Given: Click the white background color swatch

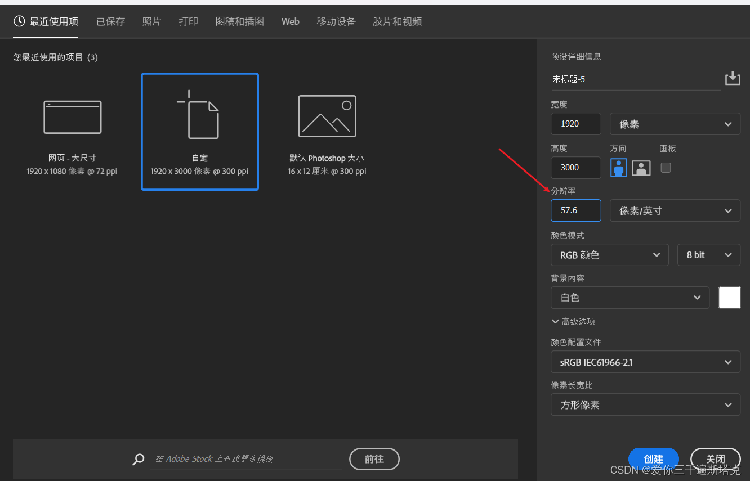Looking at the screenshot, I should point(730,298).
